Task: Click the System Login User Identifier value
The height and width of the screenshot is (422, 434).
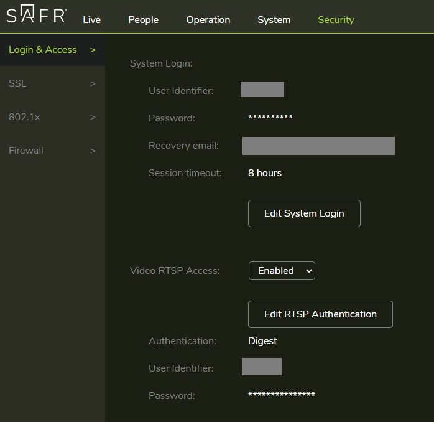Action: [262, 90]
